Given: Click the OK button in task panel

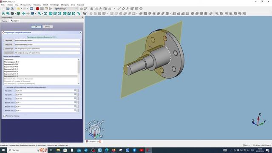Looking at the screenshot, I should pos(36,27).
